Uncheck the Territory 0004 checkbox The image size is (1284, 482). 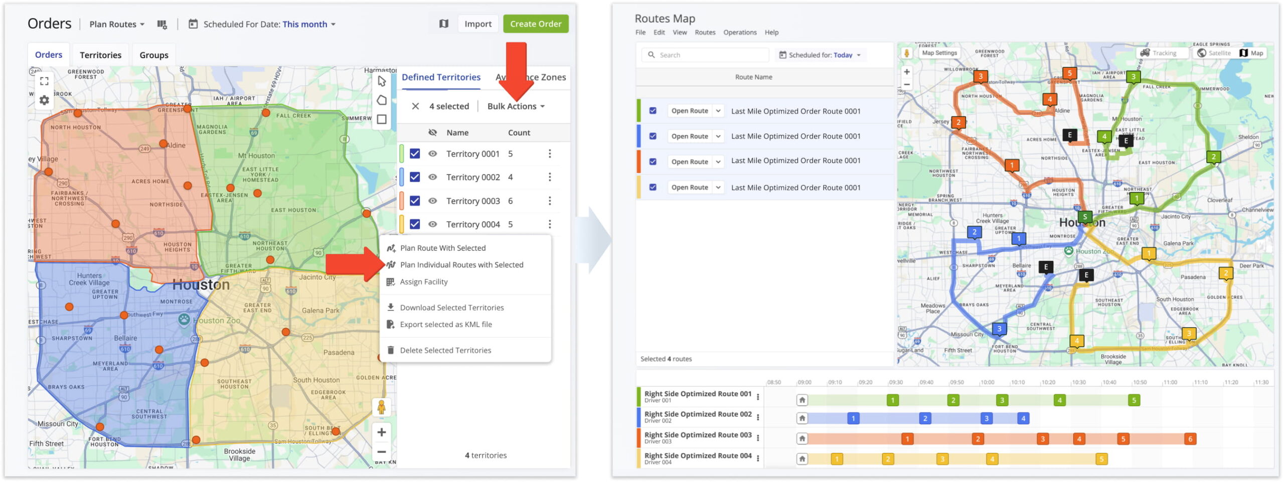pos(415,224)
